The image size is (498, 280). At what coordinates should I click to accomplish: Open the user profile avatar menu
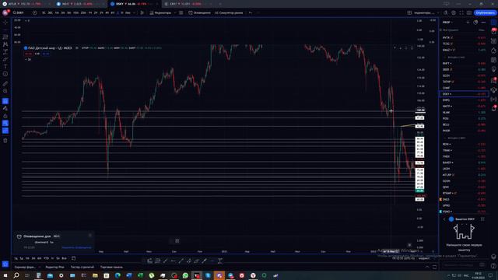[x=5, y=12]
